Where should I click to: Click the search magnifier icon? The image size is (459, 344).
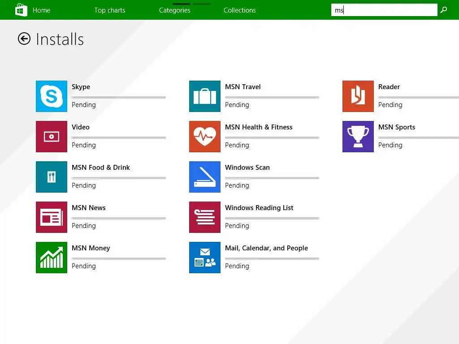coord(444,10)
